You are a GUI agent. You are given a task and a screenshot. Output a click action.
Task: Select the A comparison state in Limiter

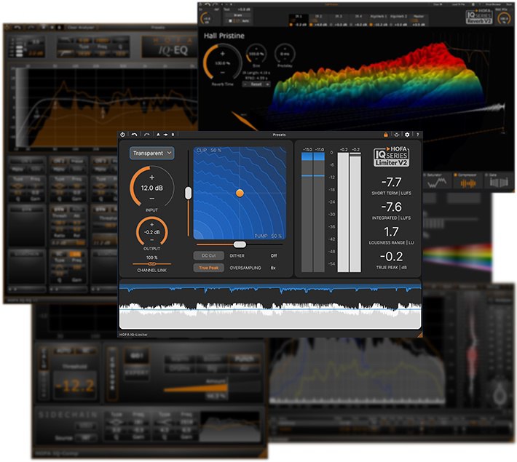(158, 135)
